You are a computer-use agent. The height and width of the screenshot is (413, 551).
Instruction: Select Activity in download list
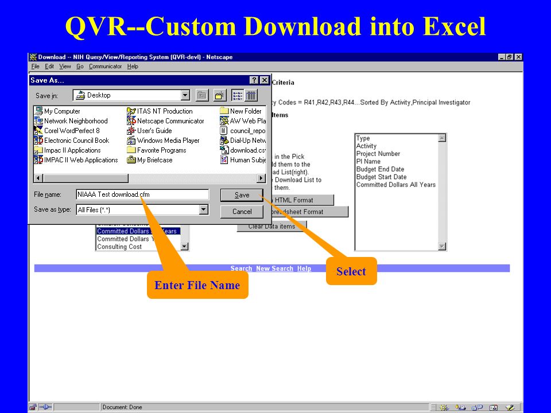366,146
